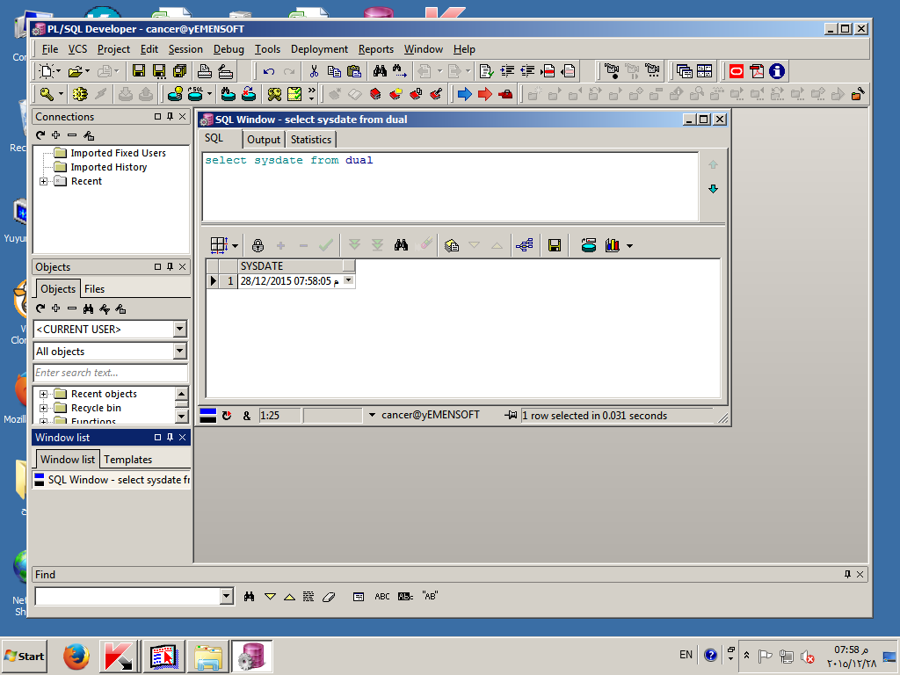Screen dimensions: 900x675
Task: Click the Commit icon in main toolbar
Action: tap(124, 94)
